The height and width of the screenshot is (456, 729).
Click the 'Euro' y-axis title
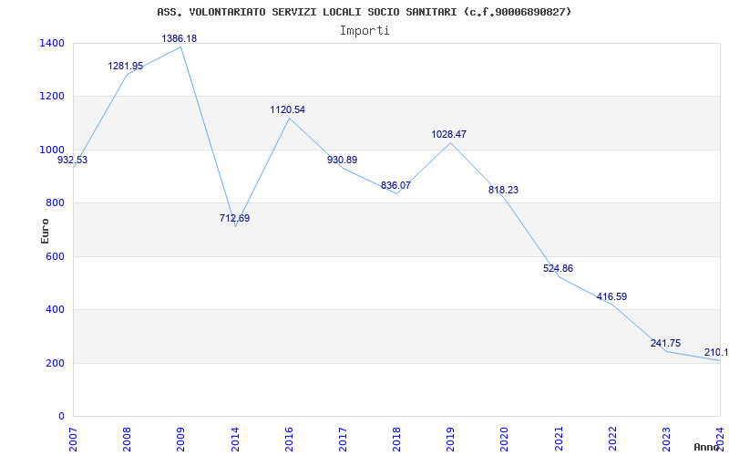[45, 231]
